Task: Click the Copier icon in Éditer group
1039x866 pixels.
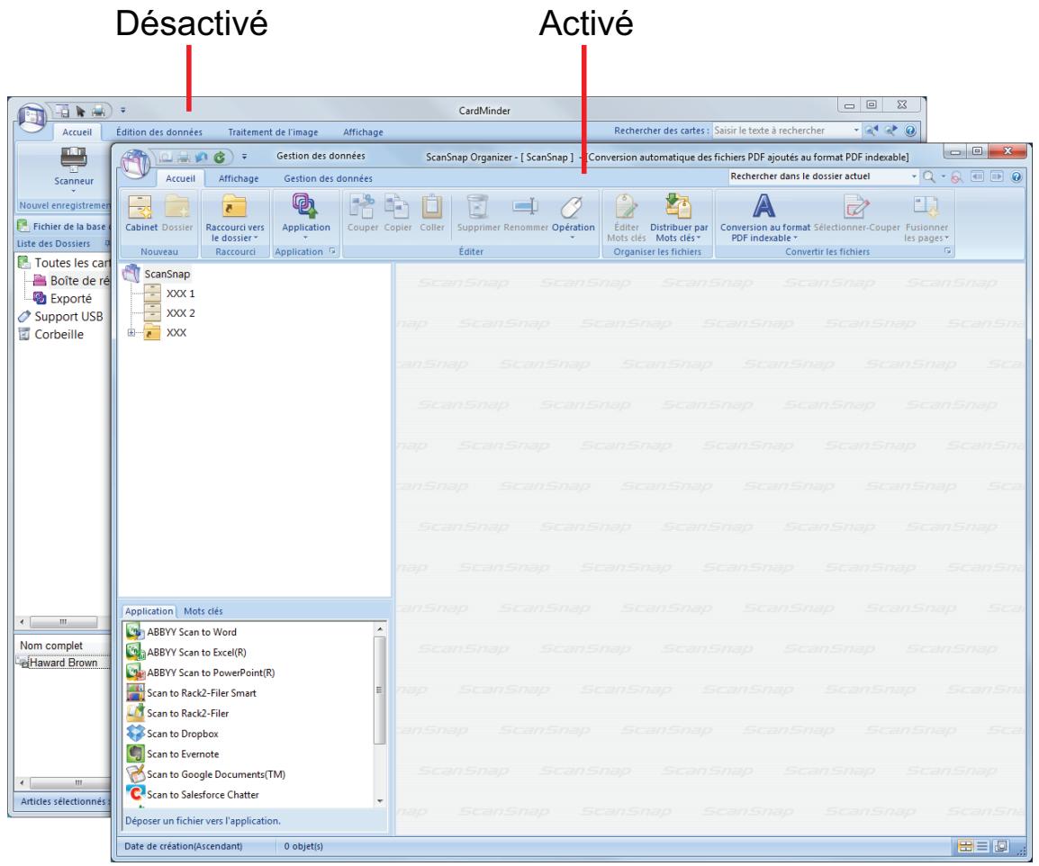Action: pyautogui.click(x=397, y=206)
